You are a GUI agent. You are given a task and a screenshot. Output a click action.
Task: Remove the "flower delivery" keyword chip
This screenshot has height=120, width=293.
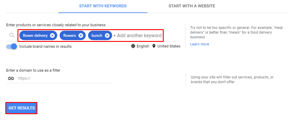52,35
